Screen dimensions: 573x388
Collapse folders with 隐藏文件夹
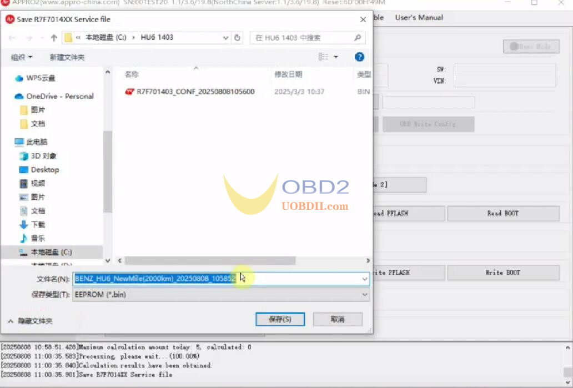coord(31,321)
